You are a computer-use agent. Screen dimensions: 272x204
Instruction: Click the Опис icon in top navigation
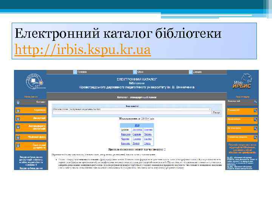click(135, 72)
